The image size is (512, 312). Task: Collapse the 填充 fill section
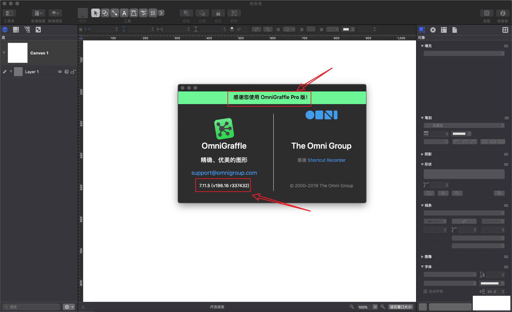[x=422, y=46]
